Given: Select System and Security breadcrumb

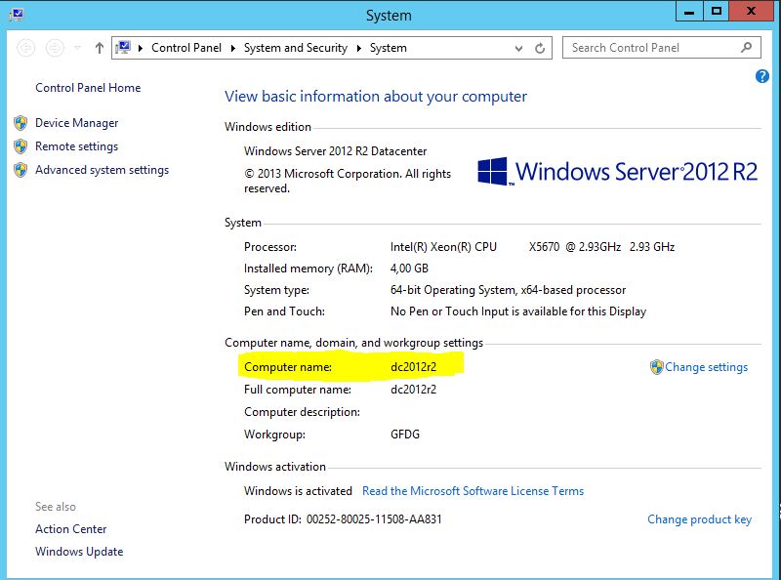Looking at the screenshot, I should tap(296, 48).
